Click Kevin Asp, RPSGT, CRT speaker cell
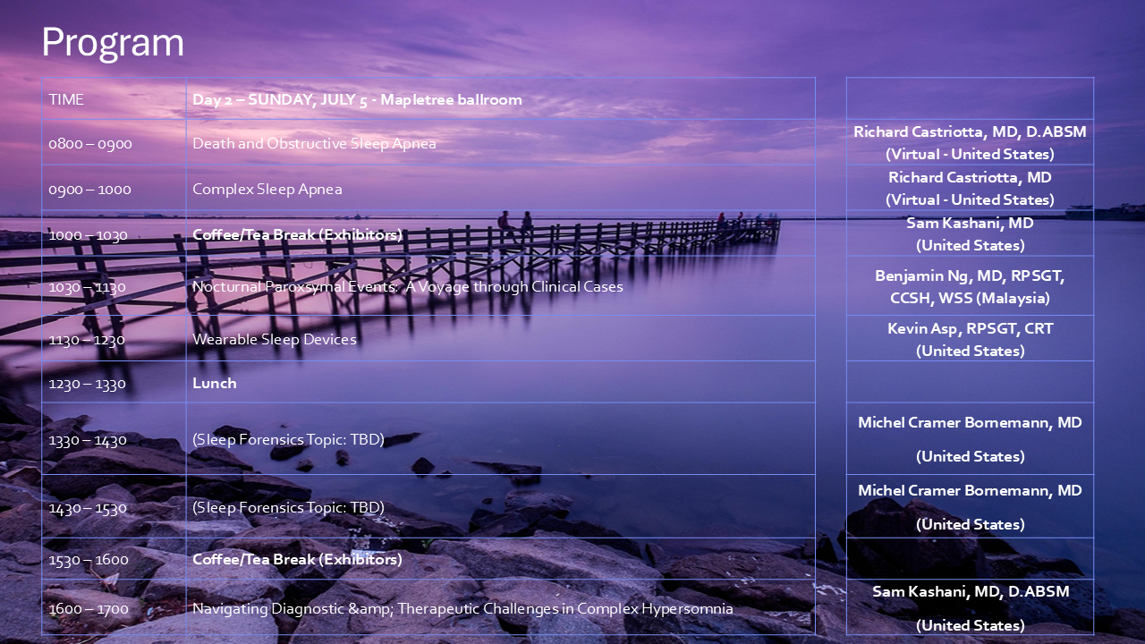The image size is (1145, 644). (x=970, y=340)
